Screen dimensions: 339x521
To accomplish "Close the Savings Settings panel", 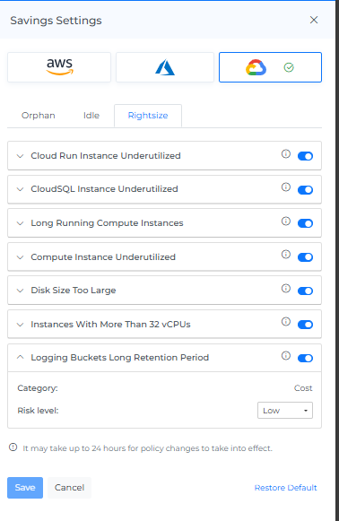I will pyautogui.click(x=314, y=20).
